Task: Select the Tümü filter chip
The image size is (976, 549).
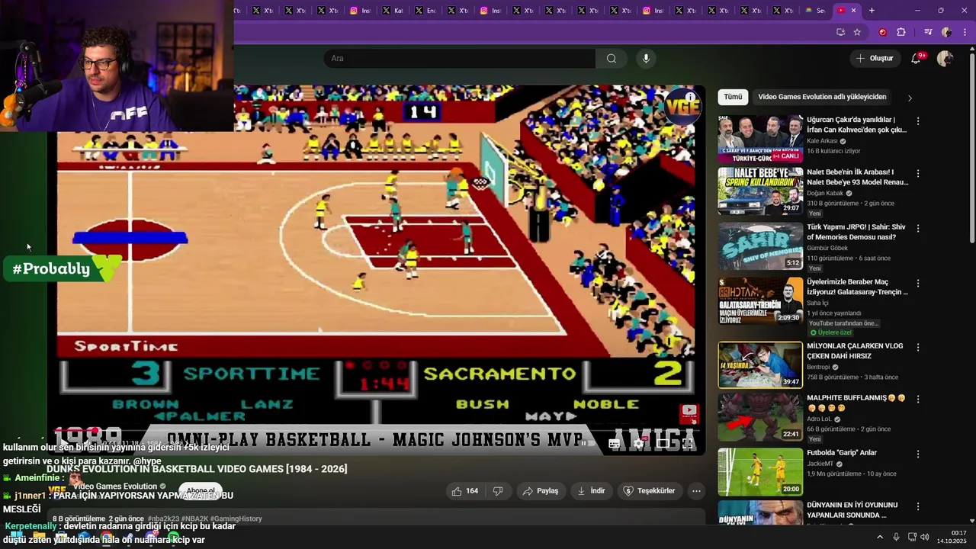Action: [733, 97]
